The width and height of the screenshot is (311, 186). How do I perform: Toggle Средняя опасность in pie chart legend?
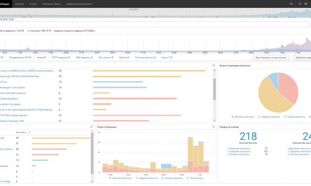point(269,117)
